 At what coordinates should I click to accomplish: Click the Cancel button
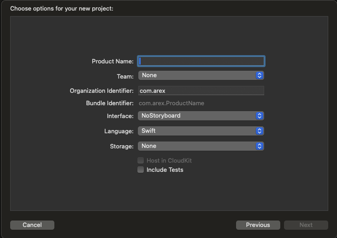tap(32, 225)
